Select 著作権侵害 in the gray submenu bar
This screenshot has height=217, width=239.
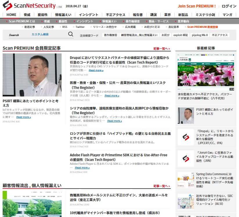point(133,21)
